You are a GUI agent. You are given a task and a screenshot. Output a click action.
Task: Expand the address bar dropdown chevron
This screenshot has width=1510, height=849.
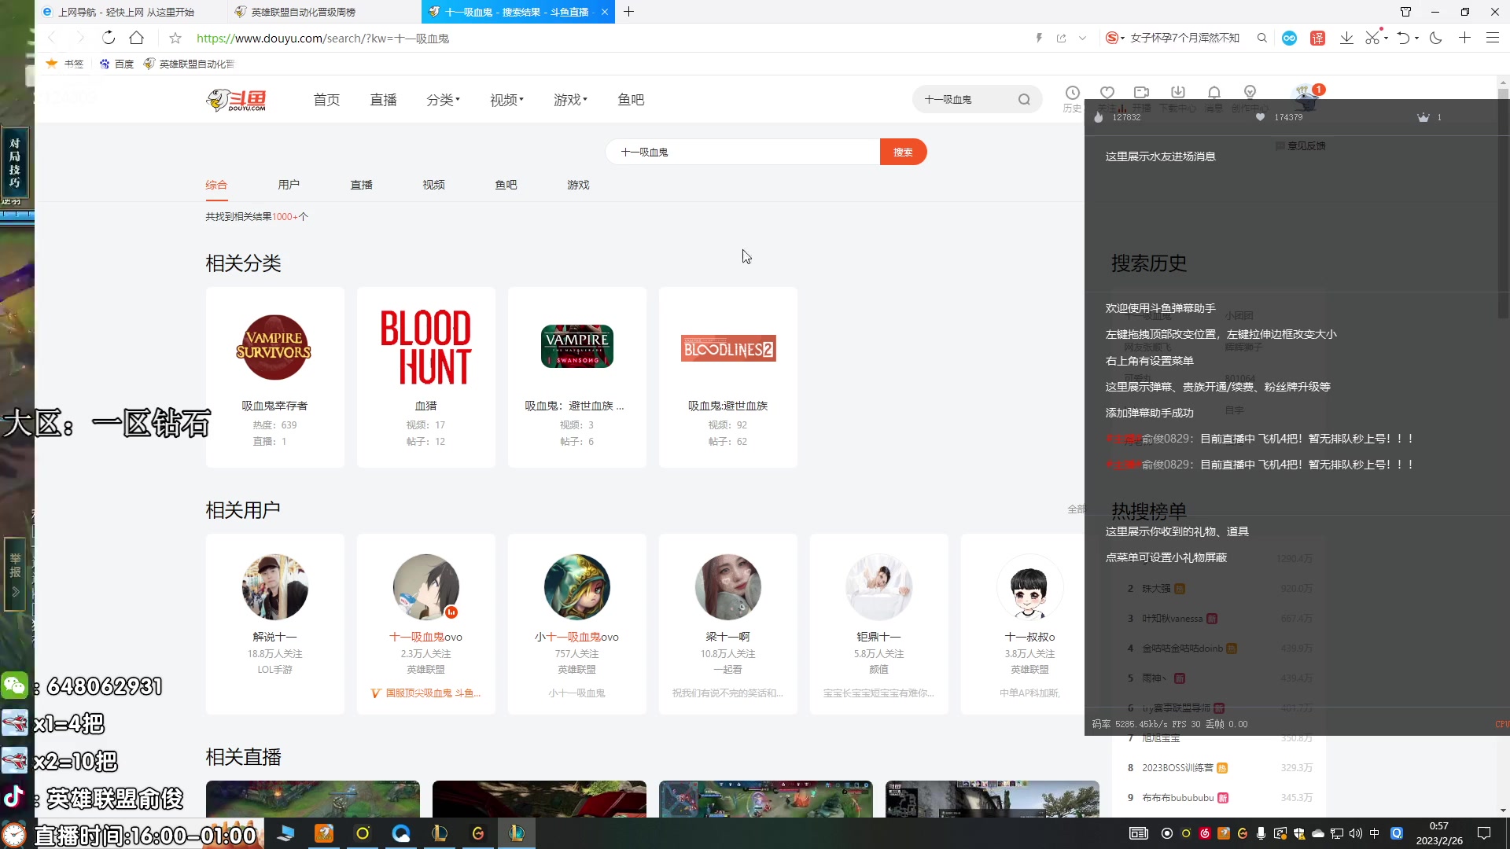[x=1083, y=38]
